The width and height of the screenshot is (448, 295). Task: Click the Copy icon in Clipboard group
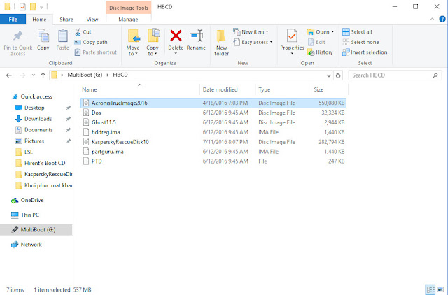43,36
